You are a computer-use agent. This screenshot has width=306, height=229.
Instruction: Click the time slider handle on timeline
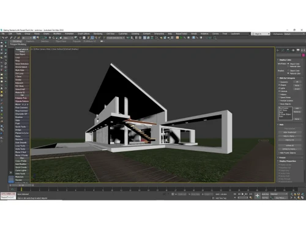pyautogui.click(x=21, y=186)
